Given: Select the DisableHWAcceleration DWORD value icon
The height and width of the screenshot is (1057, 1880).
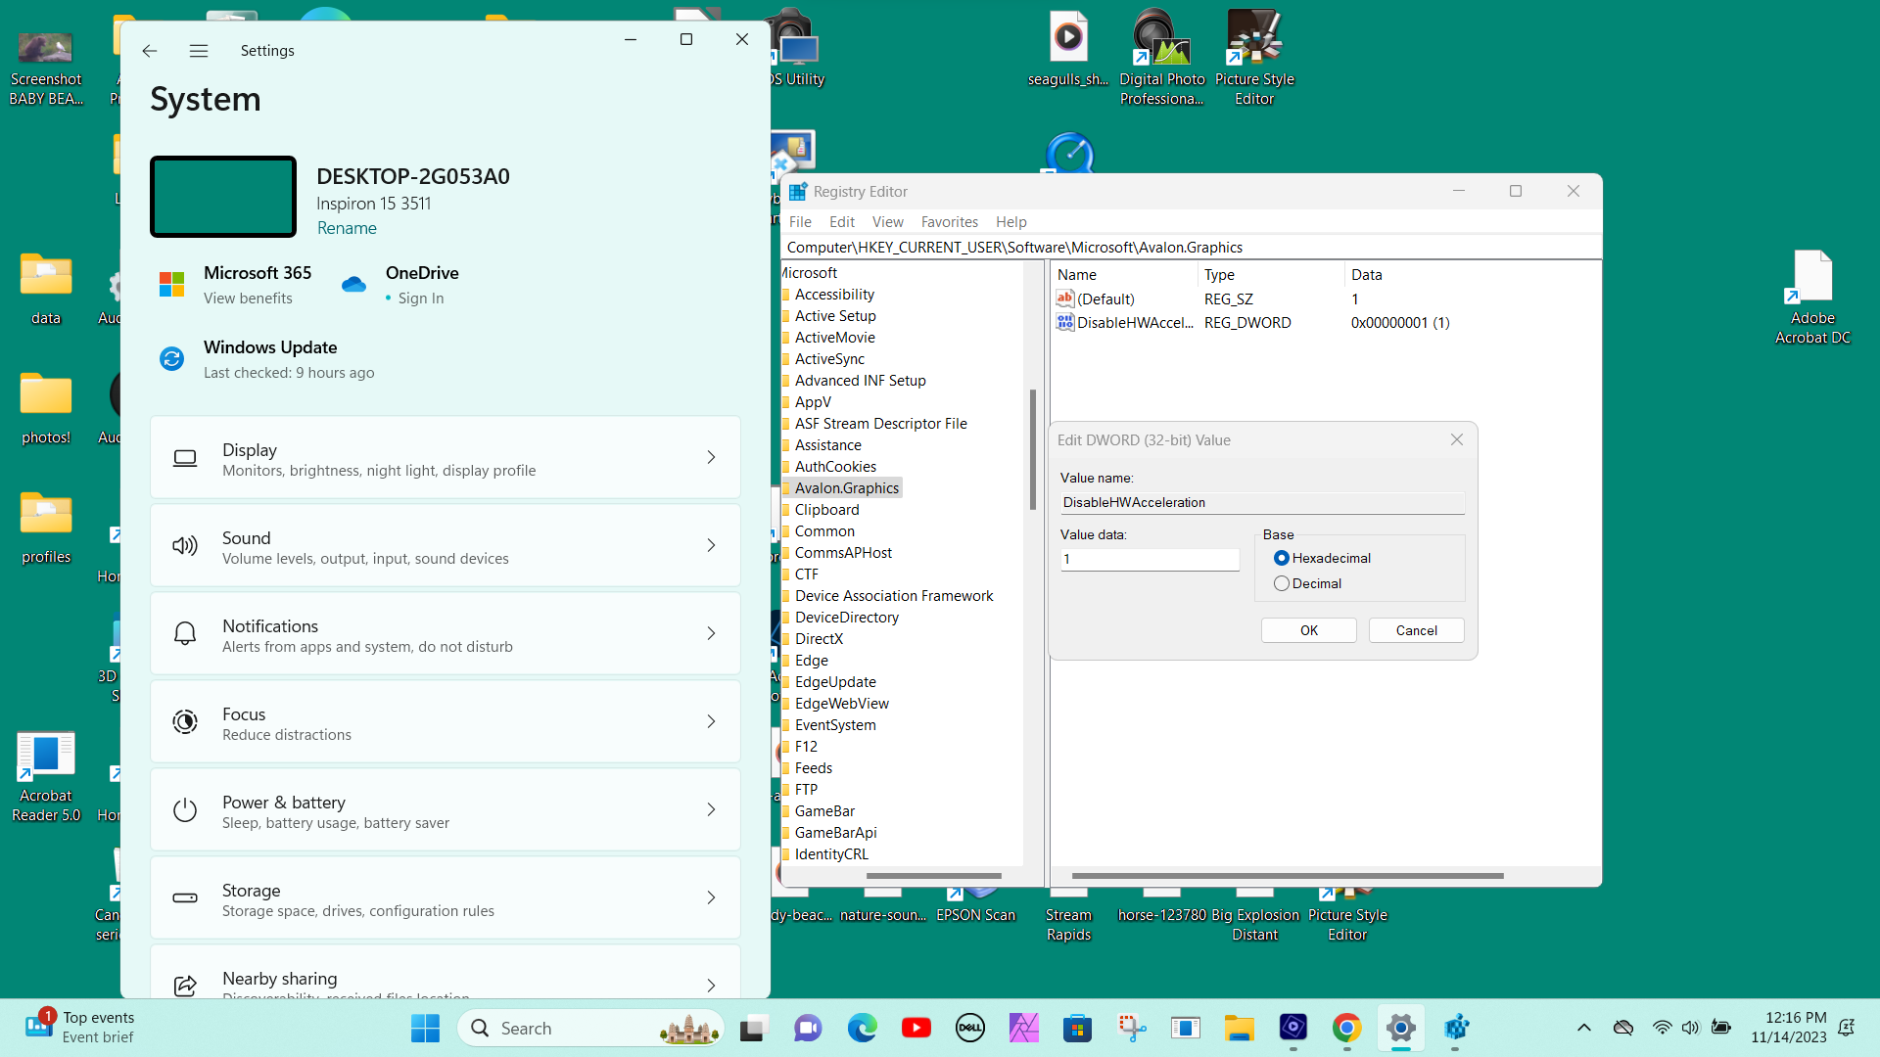Looking at the screenshot, I should click(x=1065, y=323).
